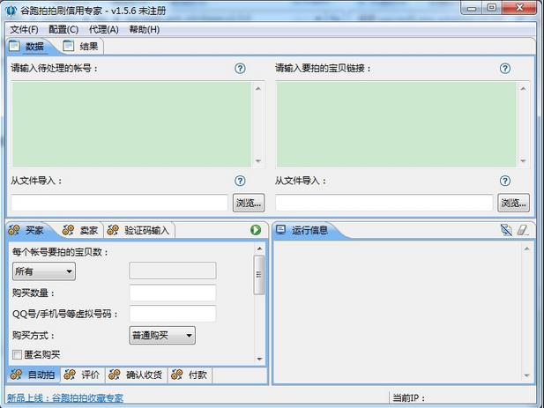
Task: Click the QQ号/手机号等虚拟号码 input field
Action: (173, 314)
